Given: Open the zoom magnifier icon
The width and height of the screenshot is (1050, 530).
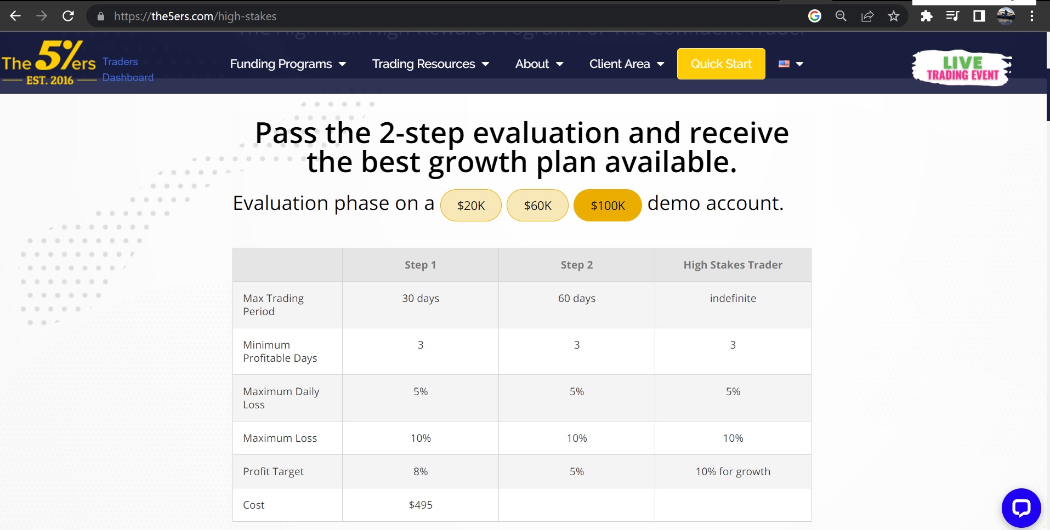Looking at the screenshot, I should click(x=841, y=16).
